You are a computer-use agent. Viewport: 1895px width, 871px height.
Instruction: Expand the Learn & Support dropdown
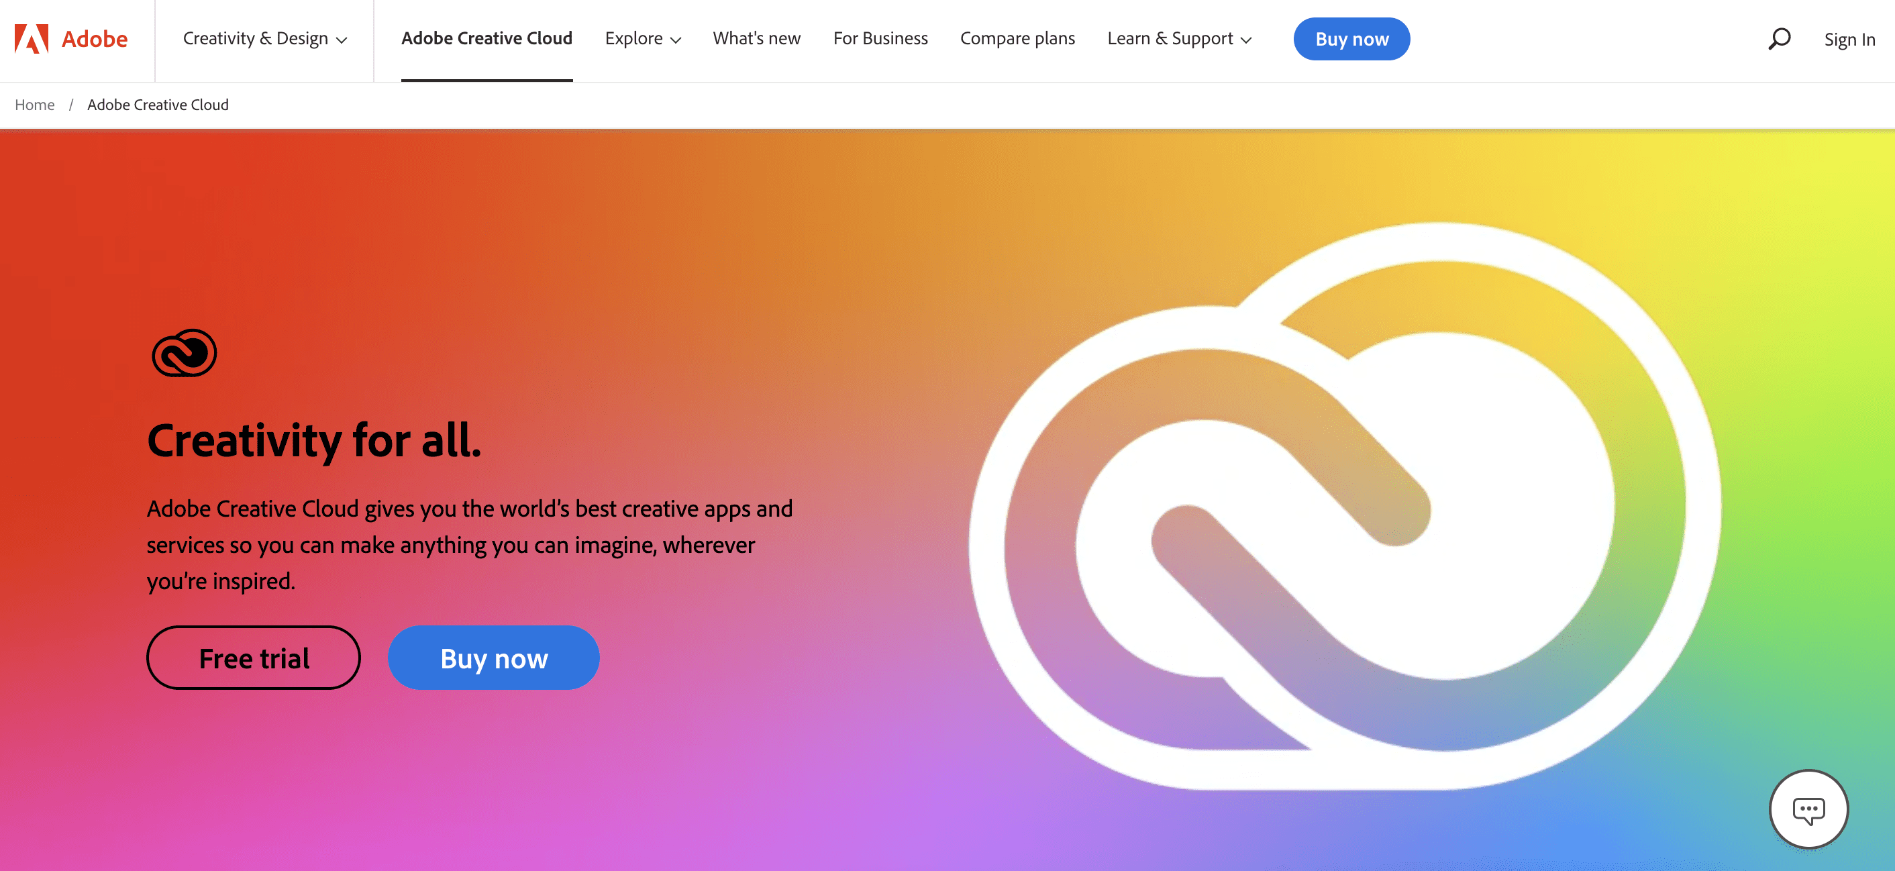coord(1178,39)
